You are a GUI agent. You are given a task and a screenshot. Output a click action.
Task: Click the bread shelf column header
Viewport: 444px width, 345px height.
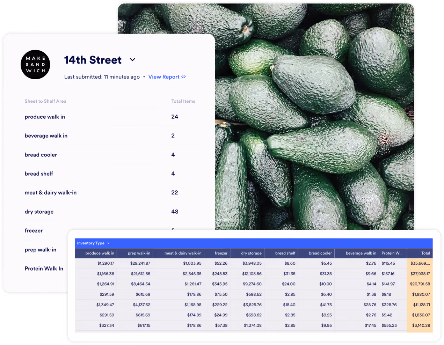click(281, 253)
